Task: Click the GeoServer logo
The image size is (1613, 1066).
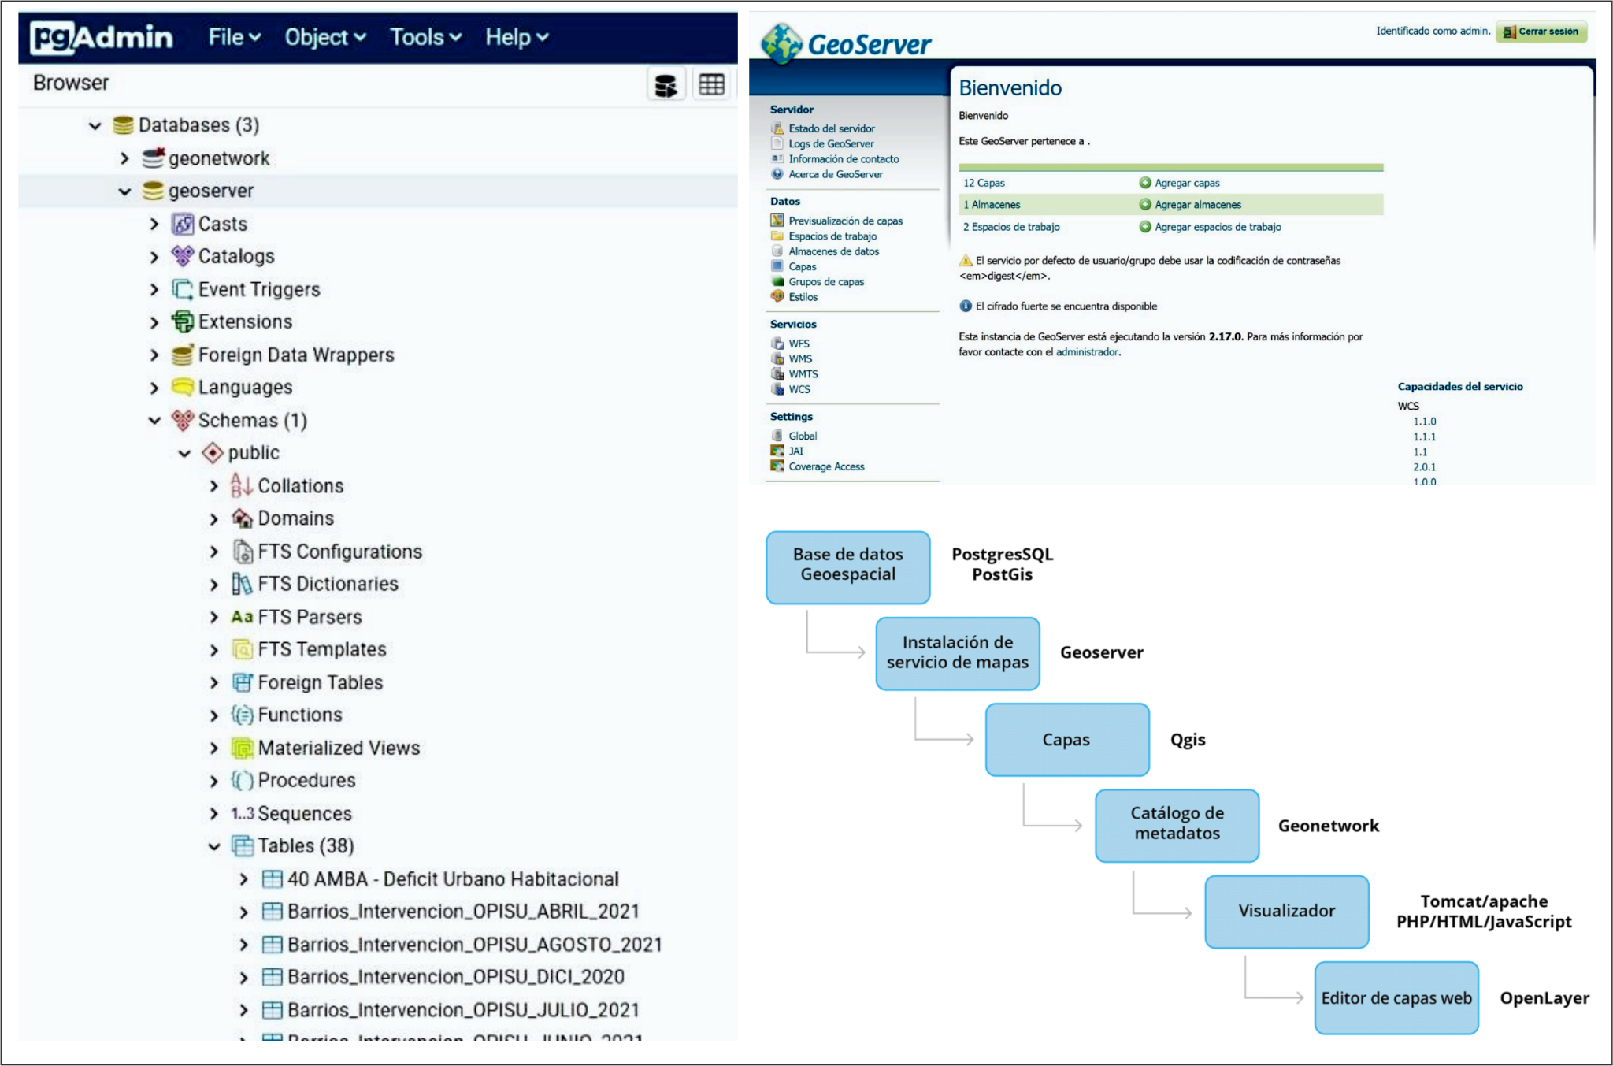Action: 845,43
